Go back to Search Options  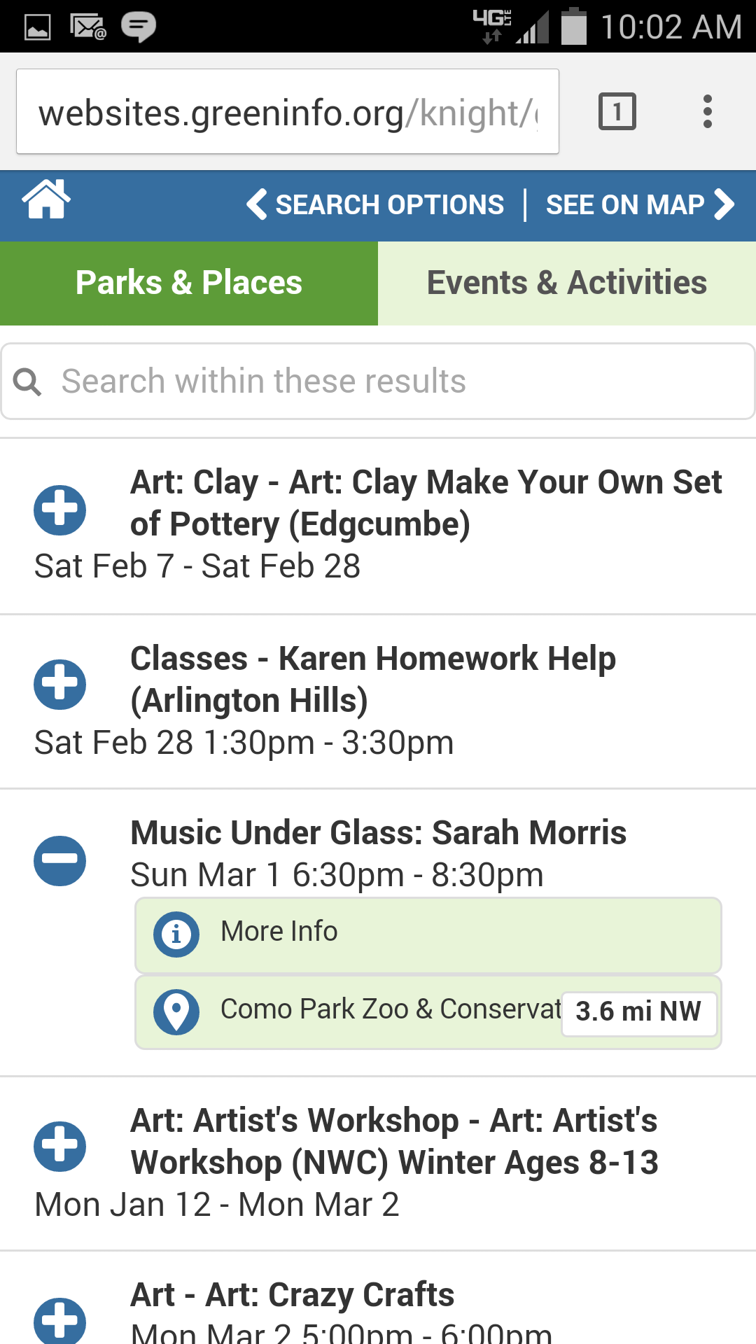pyautogui.click(x=375, y=204)
